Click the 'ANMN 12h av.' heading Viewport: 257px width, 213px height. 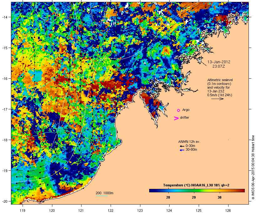coord(189,142)
